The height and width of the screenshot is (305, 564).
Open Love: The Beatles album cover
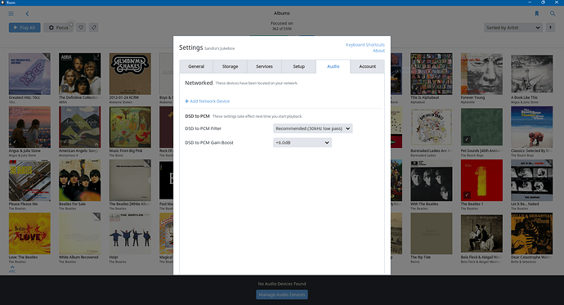(x=29, y=234)
